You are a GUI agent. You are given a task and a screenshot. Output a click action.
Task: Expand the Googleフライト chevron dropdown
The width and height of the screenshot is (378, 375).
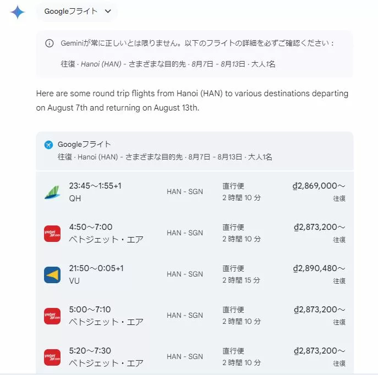tap(108, 11)
